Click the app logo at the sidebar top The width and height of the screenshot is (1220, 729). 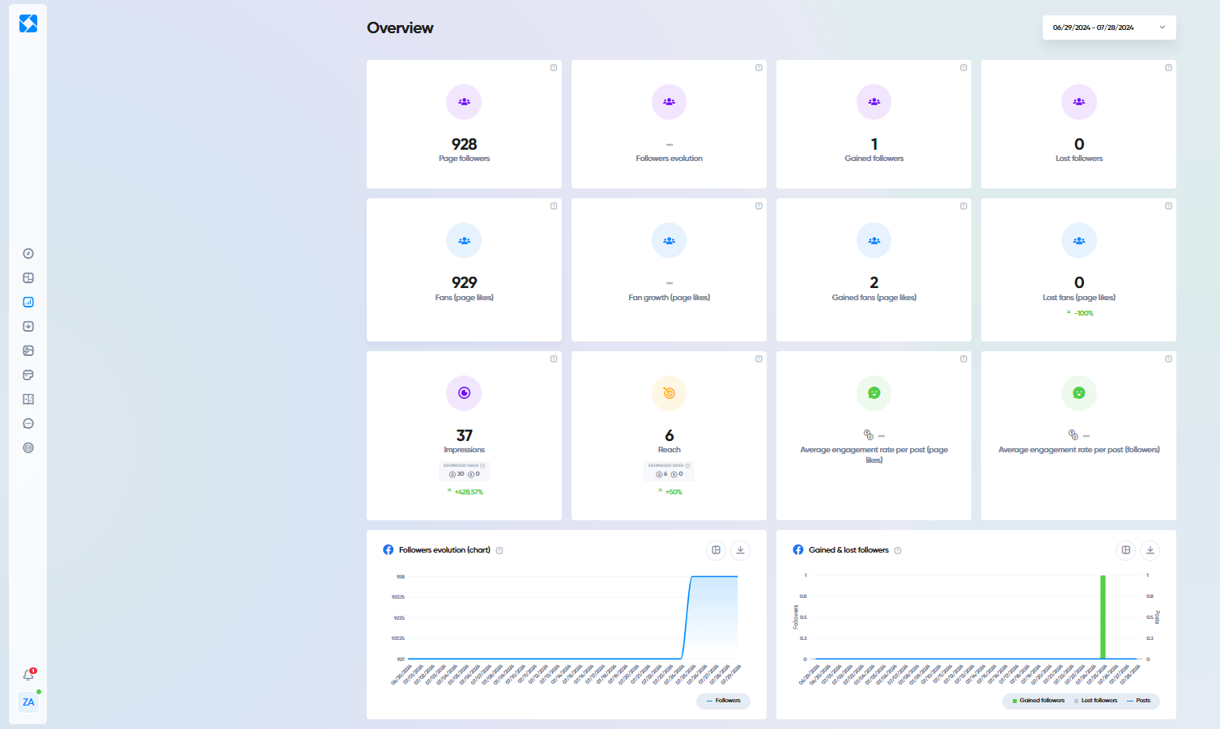point(28,23)
